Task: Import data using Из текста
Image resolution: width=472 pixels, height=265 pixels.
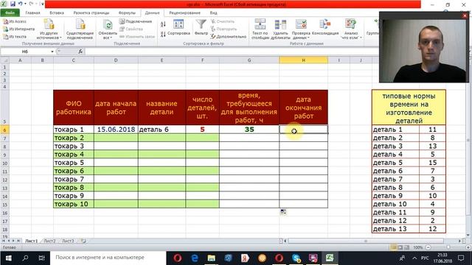Action: click(x=15, y=36)
